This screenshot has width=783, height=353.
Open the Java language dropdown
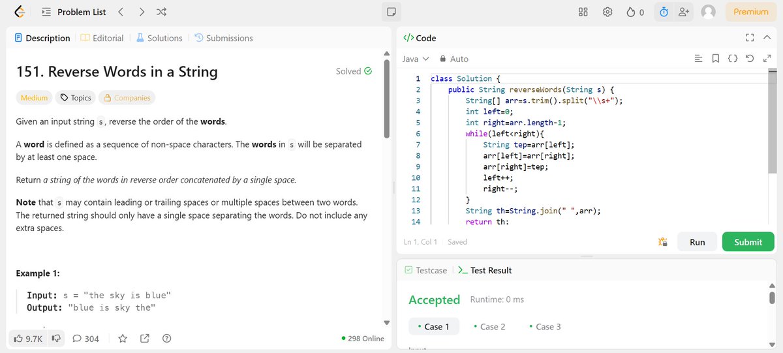416,59
